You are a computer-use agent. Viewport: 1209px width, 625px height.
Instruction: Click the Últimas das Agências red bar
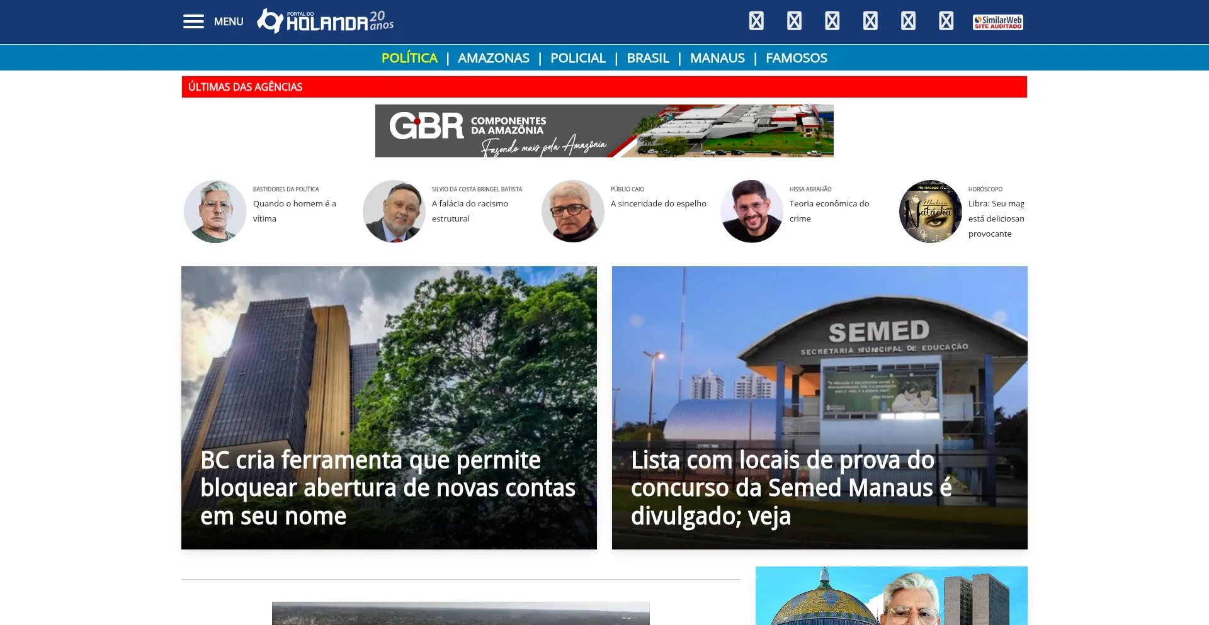tap(604, 87)
